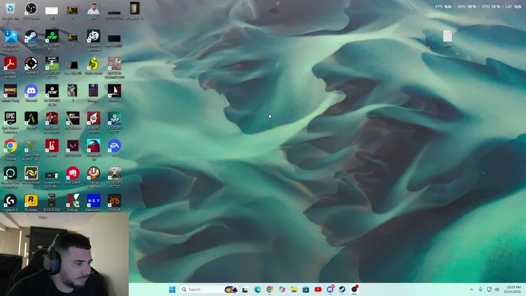Switch to Discord in the taskbar
The height and width of the screenshot is (296, 526).
click(330, 290)
